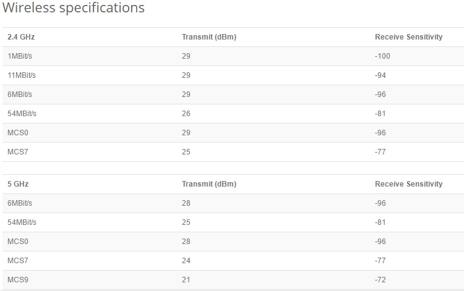464x291 pixels.
Task: Select the 1MBit/s row label
Action: (x=20, y=56)
